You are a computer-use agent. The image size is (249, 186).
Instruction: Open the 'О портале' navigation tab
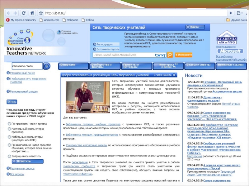(x=73, y=66)
